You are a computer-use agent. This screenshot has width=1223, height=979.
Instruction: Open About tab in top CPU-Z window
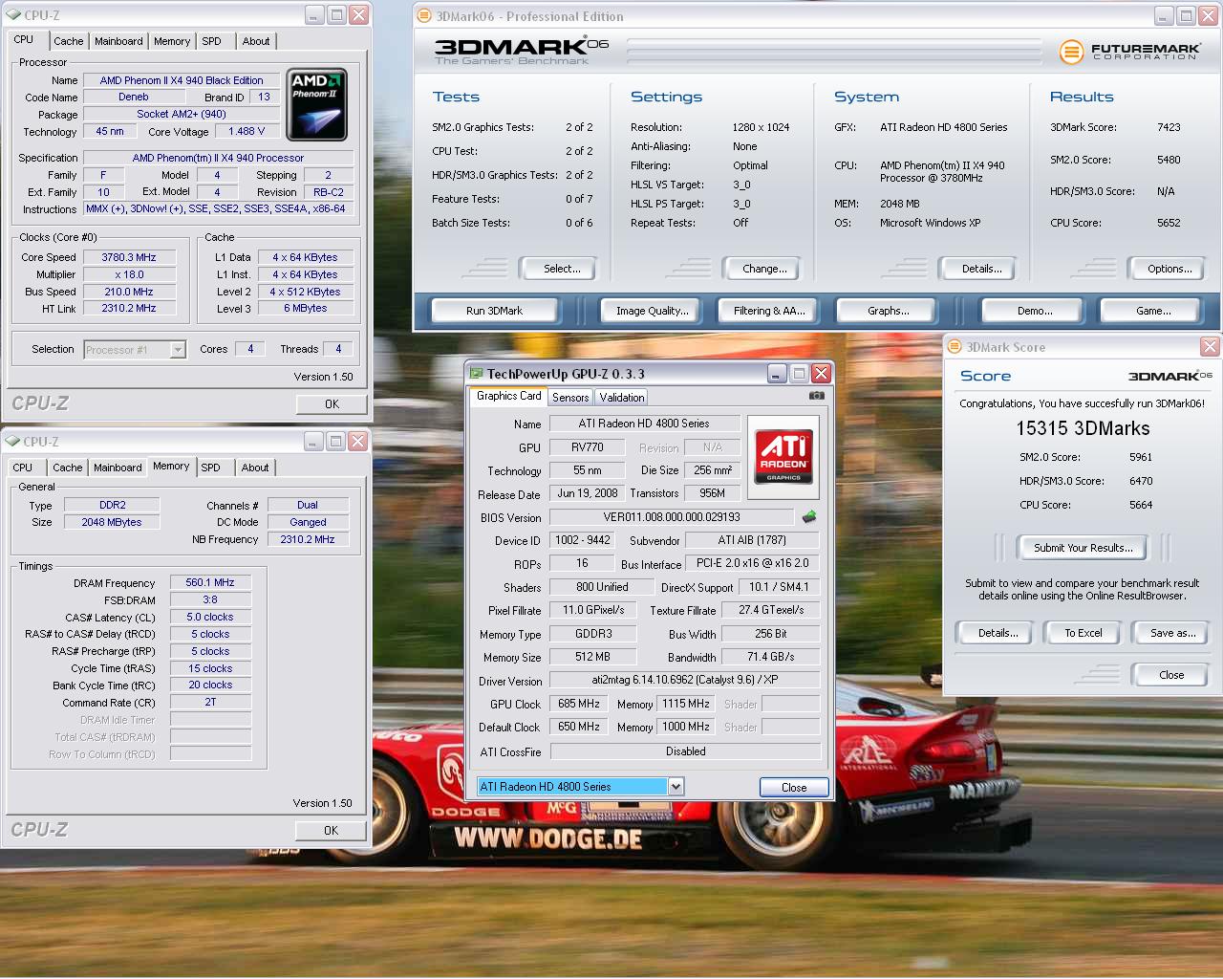pyautogui.click(x=255, y=41)
